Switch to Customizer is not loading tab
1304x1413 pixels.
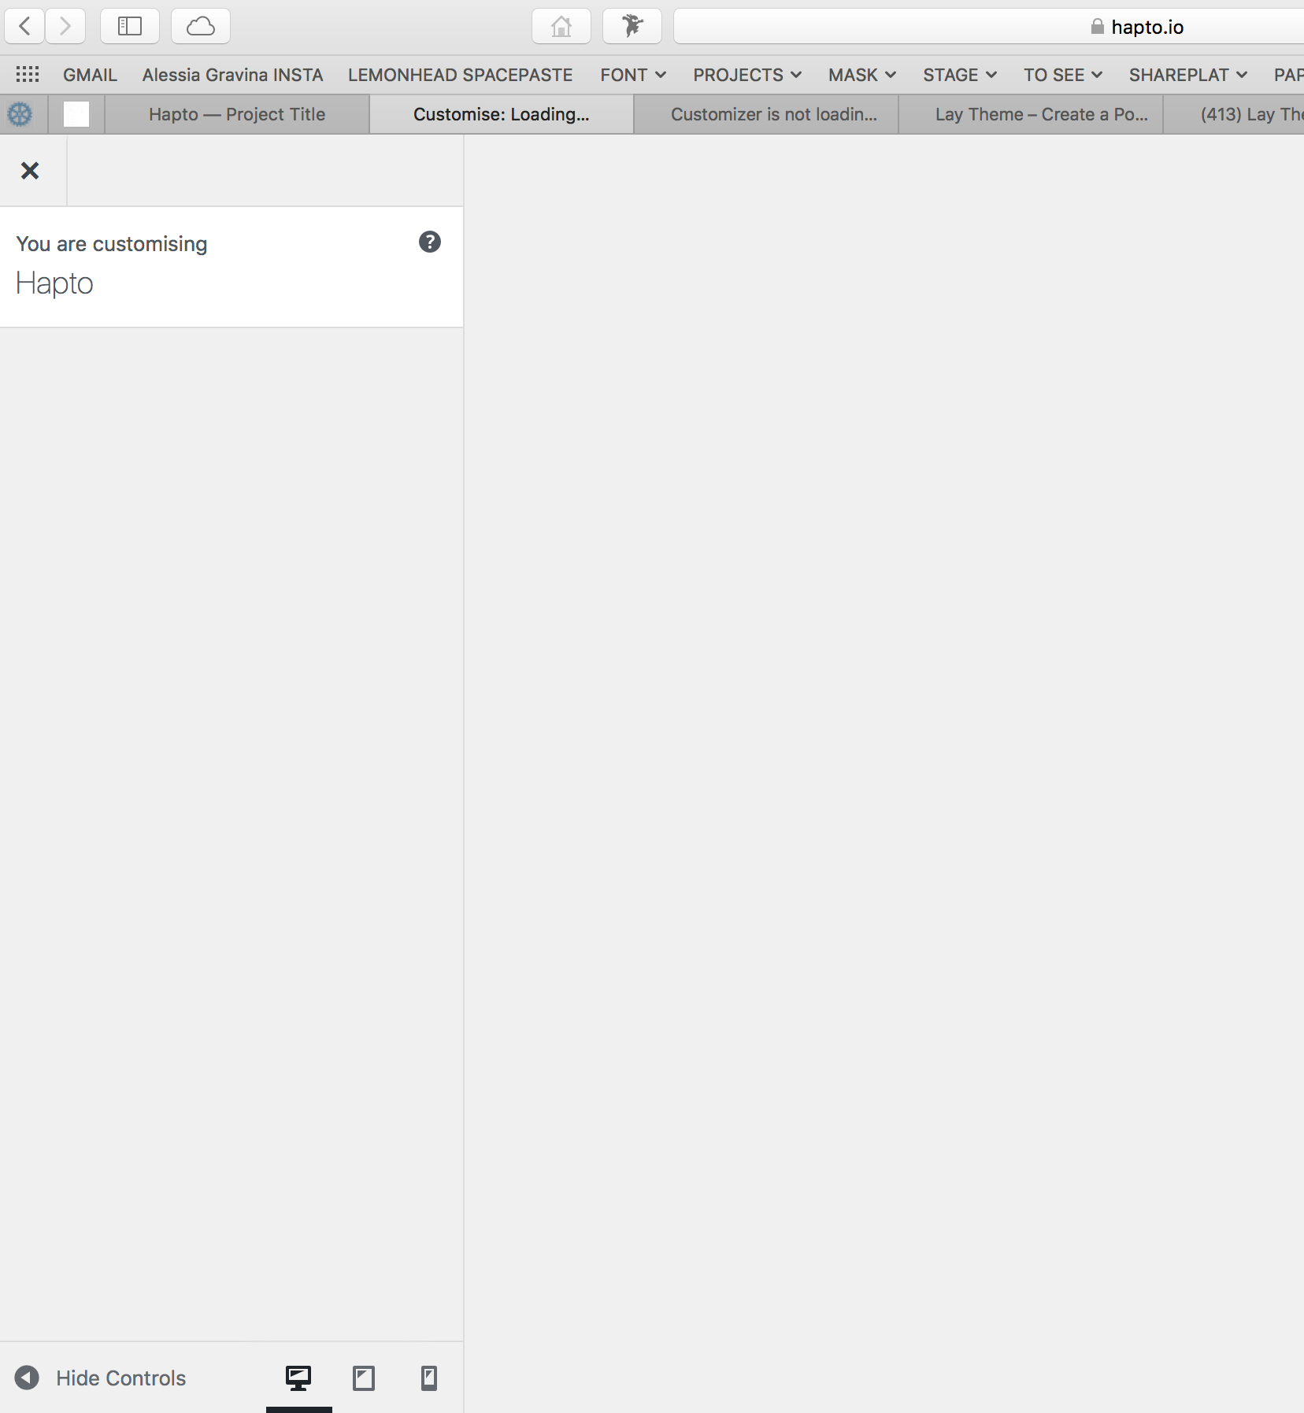[773, 114]
